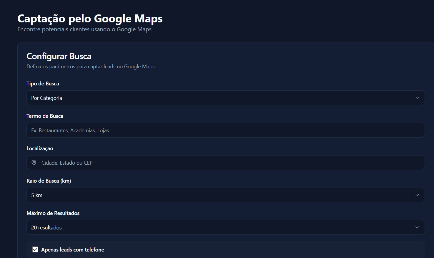Click the Termo de Busca label
Screen dimensions: 434x258
click(45, 116)
